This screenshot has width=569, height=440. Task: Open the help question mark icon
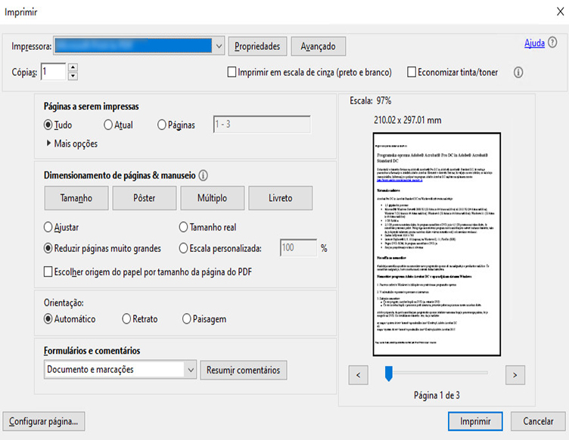pos(552,42)
